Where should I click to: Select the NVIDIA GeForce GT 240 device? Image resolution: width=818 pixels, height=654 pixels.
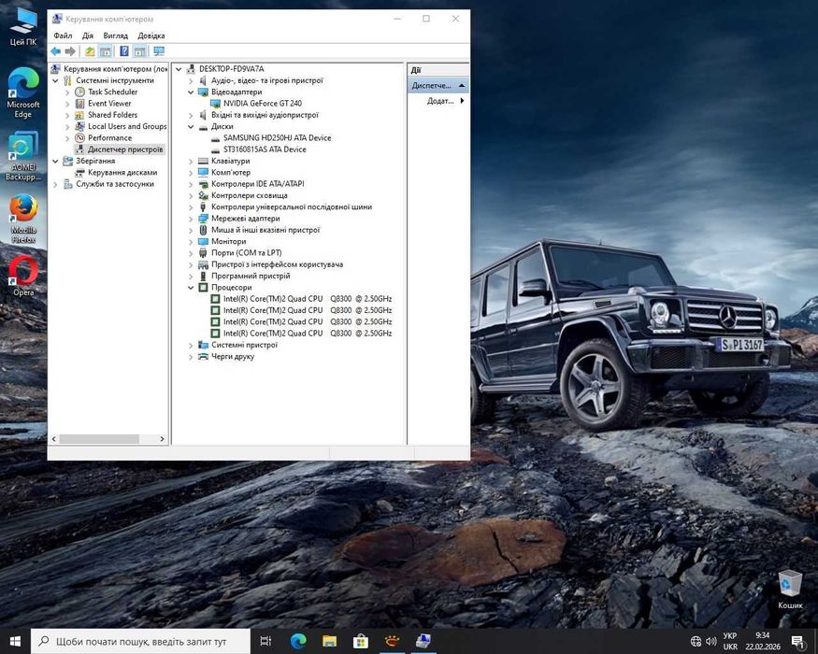click(x=262, y=104)
